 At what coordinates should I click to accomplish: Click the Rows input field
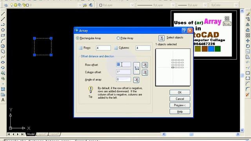pyautogui.click(x=104, y=48)
